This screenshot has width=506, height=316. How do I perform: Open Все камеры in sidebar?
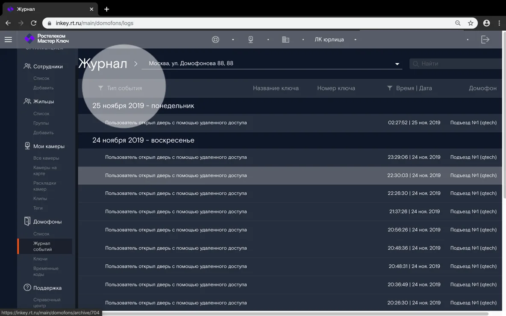(x=46, y=158)
